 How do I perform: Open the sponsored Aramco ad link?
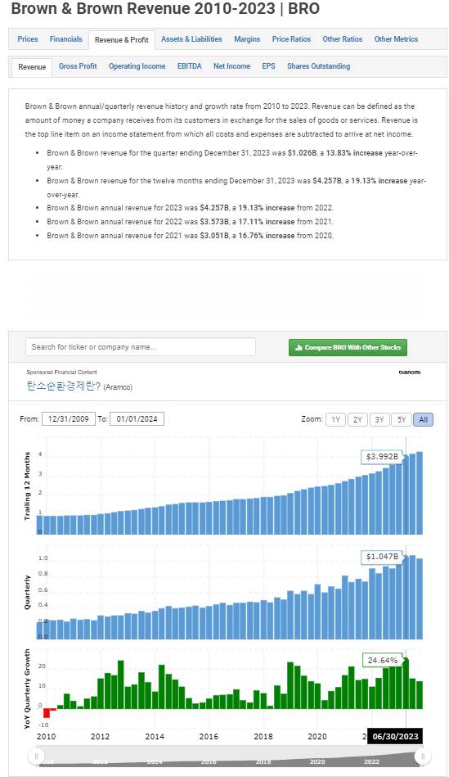[79, 386]
